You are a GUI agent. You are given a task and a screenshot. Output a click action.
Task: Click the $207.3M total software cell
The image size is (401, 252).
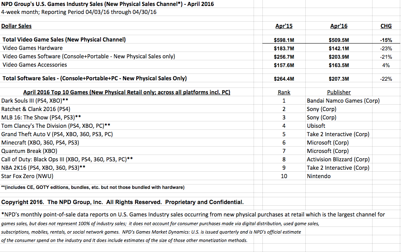coord(339,79)
